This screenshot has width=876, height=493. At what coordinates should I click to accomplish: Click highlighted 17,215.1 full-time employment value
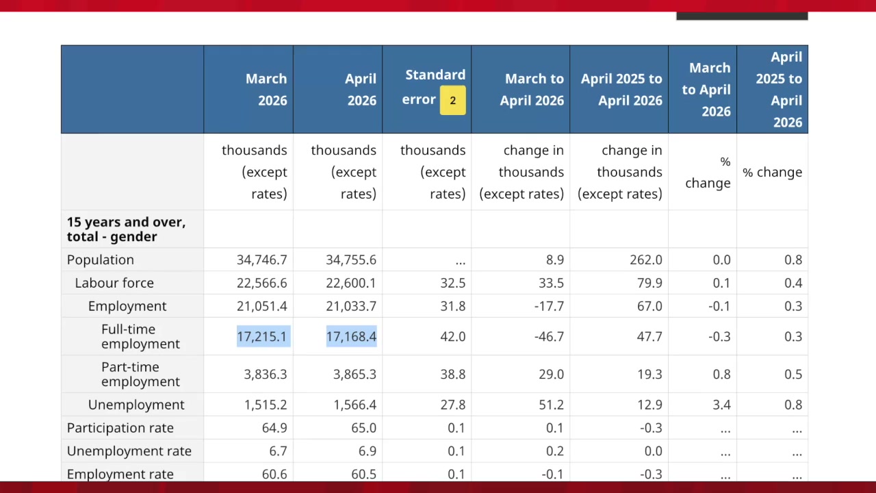click(262, 336)
